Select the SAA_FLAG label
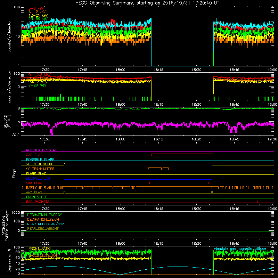The width and height of the screenshot is (278, 278). (34, 183)
